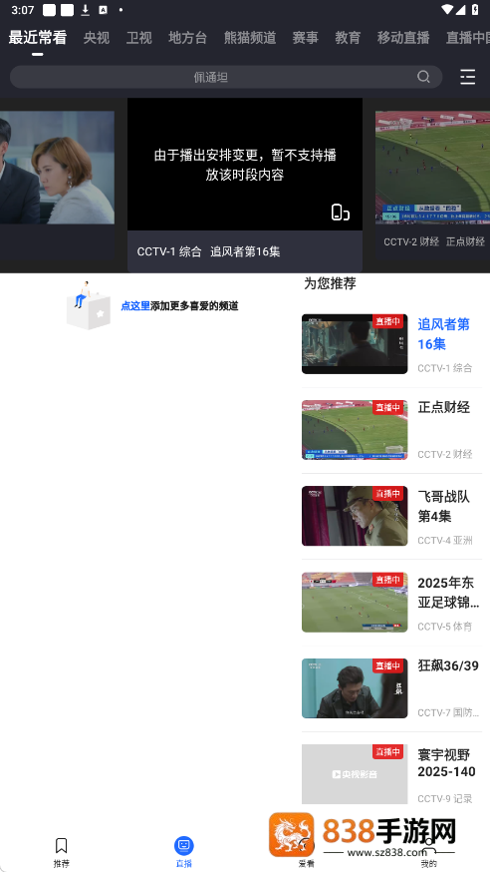Open the 寰宇视野 2025-140 thumbnail
Viewport: 490px width, 872px height.
355,774
